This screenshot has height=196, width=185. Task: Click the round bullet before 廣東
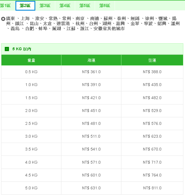[x=3, y=19]
